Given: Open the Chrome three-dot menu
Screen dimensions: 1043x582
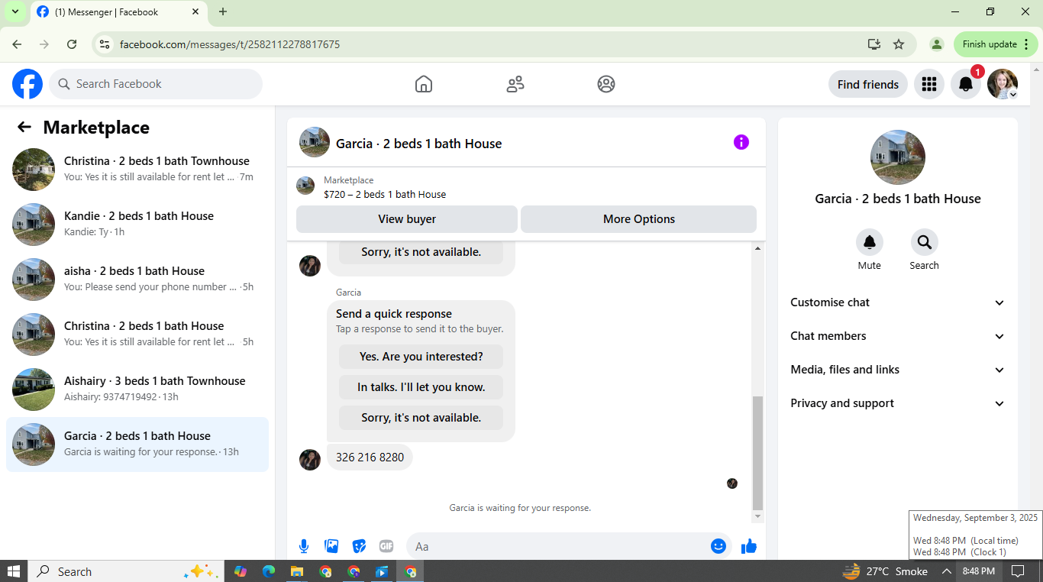Looking at the screenshot, I should click(x=1026, y=44).
